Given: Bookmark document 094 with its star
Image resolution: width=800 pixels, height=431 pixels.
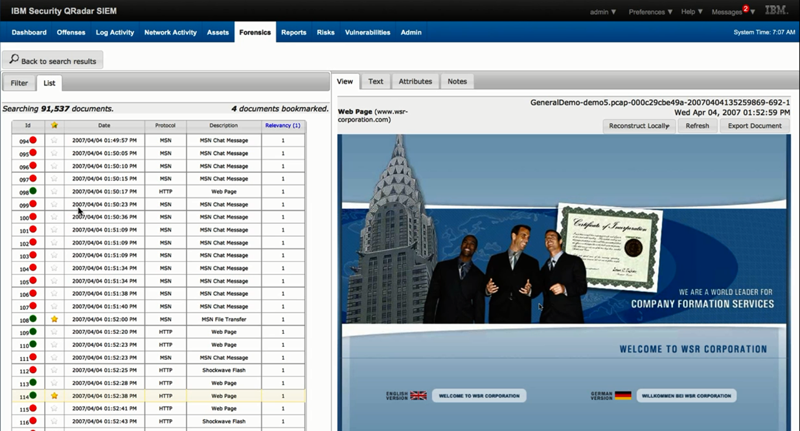Looking at the screenshot, I should [x=54, y=140].
